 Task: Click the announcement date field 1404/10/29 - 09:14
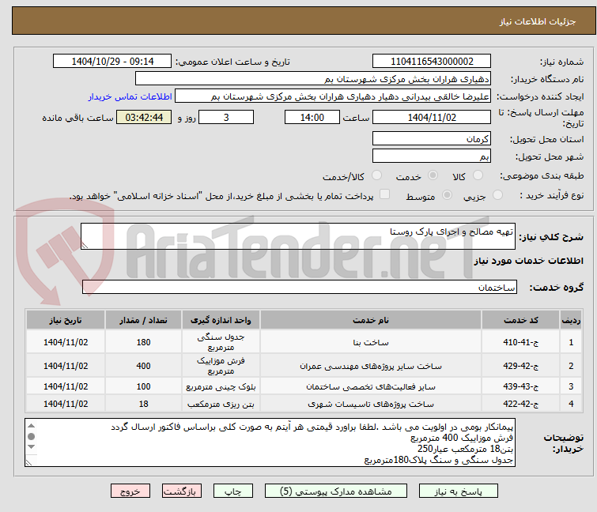112,62
